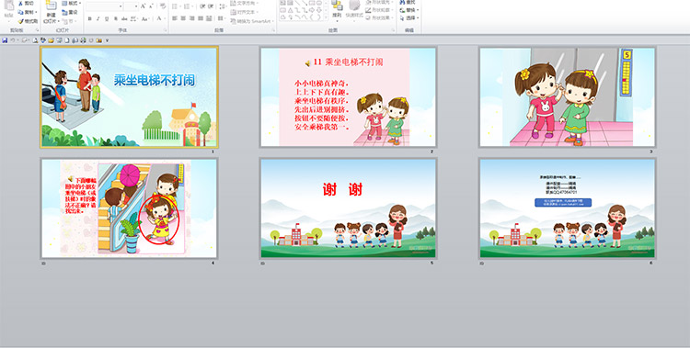This screenshot has width=690, height=348.
Task: Click the Reset (重设) slide button
Action: (x=71, y=12)
